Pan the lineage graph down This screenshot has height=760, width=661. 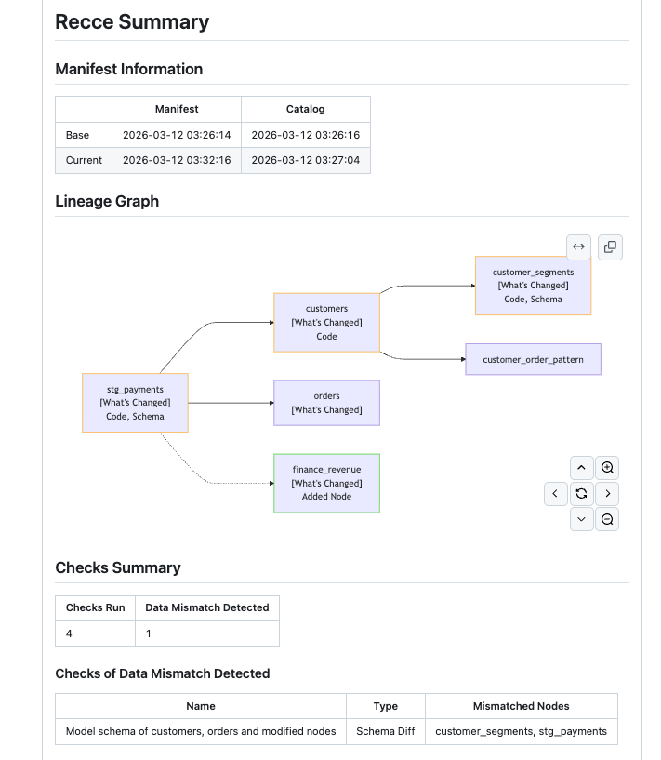tap(581, 520)
